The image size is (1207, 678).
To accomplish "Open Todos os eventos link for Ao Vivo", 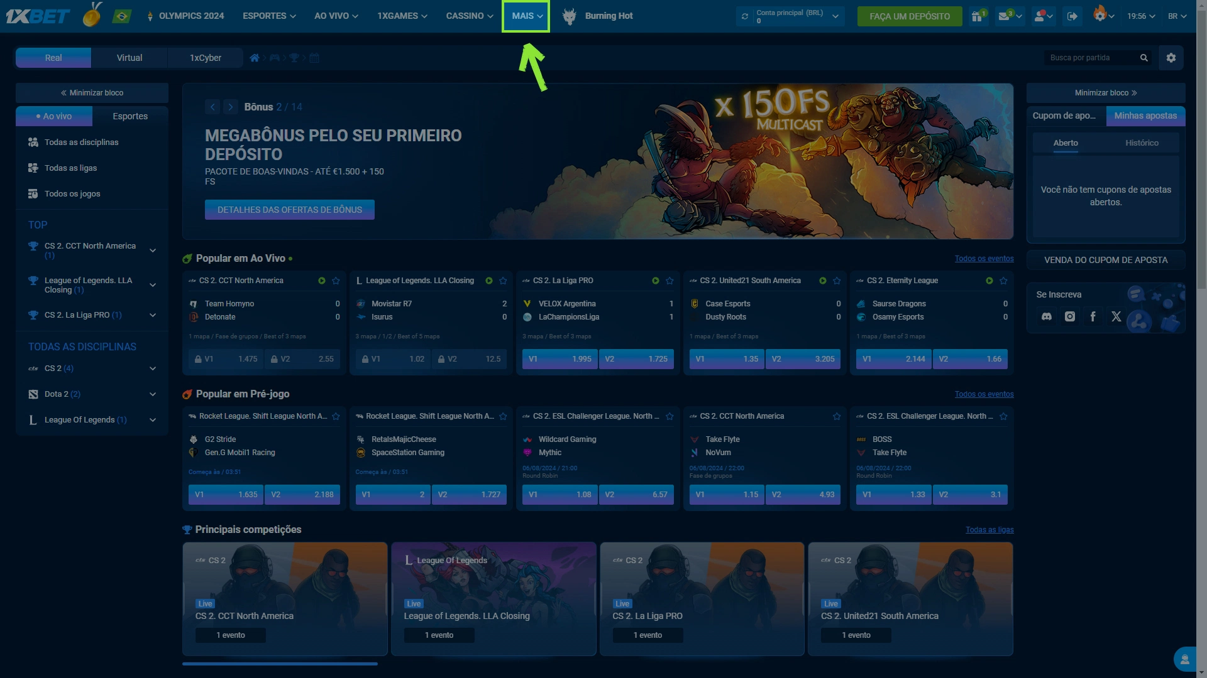I will tap(984, 259).
